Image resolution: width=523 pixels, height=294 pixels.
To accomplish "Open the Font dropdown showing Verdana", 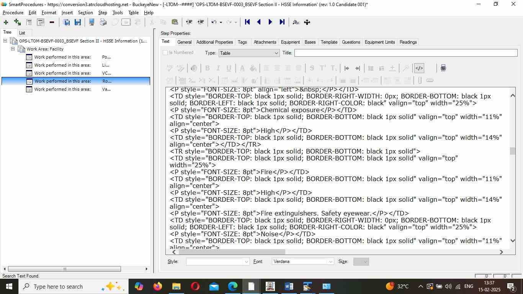I will pyautogui.click(x=302, y=261).
